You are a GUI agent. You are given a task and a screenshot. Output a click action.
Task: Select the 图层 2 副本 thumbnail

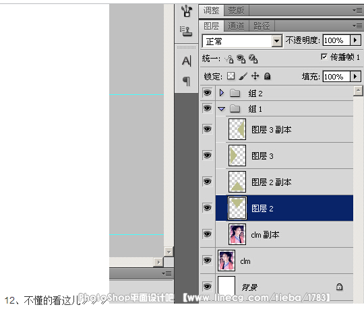coord(237,182)
